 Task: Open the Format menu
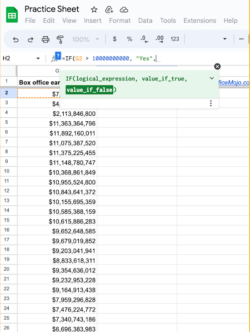point(120,20)
